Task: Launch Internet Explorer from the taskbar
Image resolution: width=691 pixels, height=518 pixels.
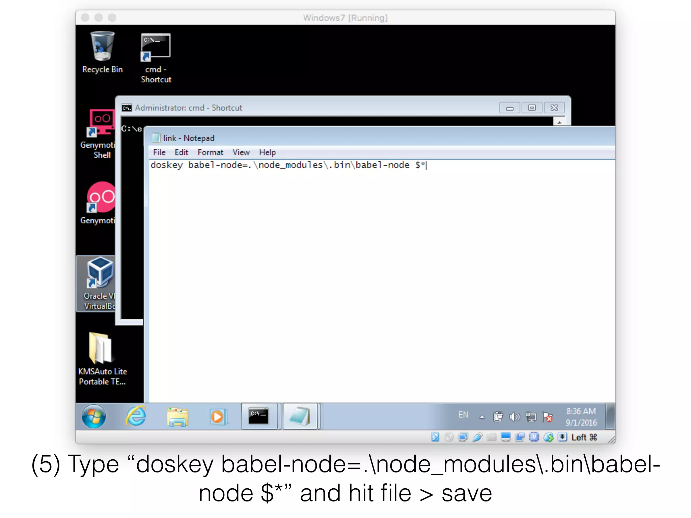Action: coord(136,416)
